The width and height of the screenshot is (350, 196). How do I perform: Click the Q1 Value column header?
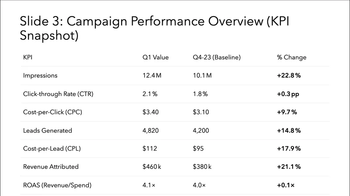pyautogui.click(x=155, y=58)
